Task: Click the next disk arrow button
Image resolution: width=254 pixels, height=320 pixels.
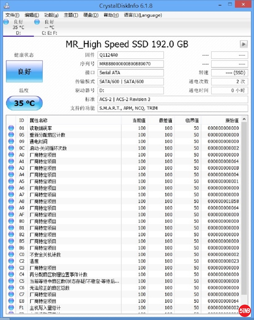Action: click(x=244, y=44)
